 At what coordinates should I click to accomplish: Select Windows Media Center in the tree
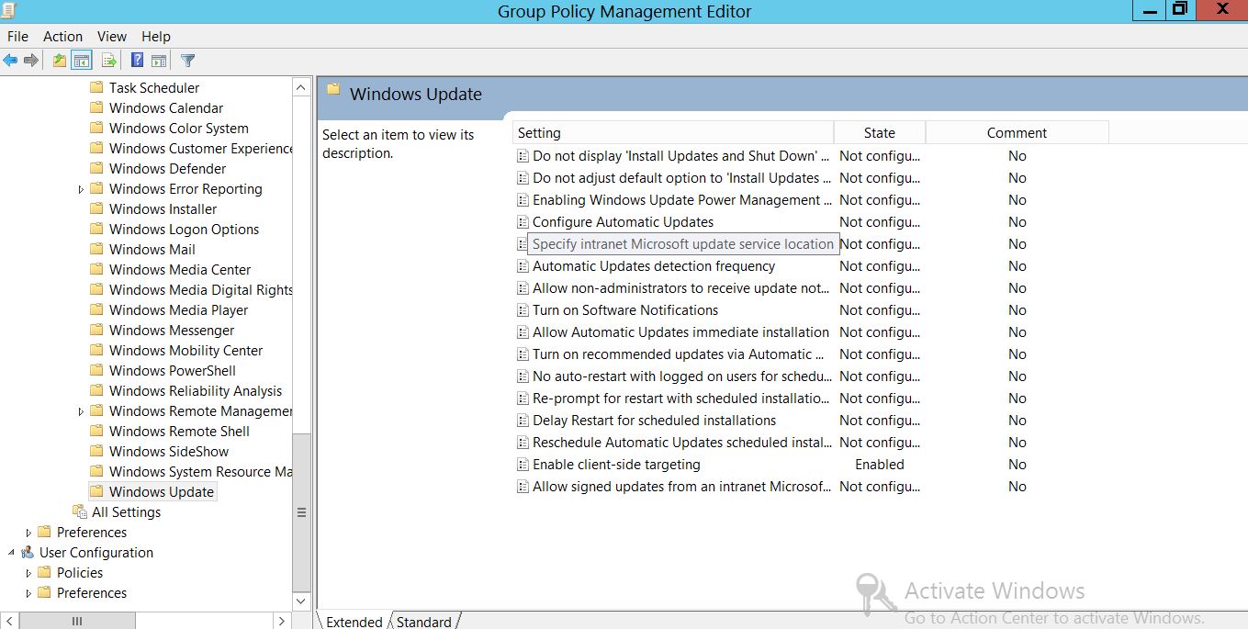[180, 269]
